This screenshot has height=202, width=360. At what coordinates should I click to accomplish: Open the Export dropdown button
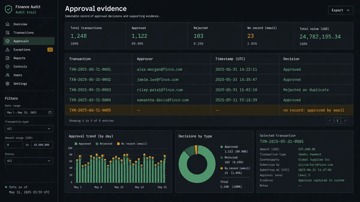coord(340,10)
